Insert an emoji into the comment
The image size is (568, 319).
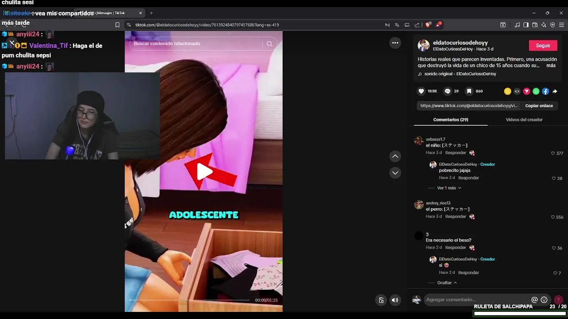(544, 300)
